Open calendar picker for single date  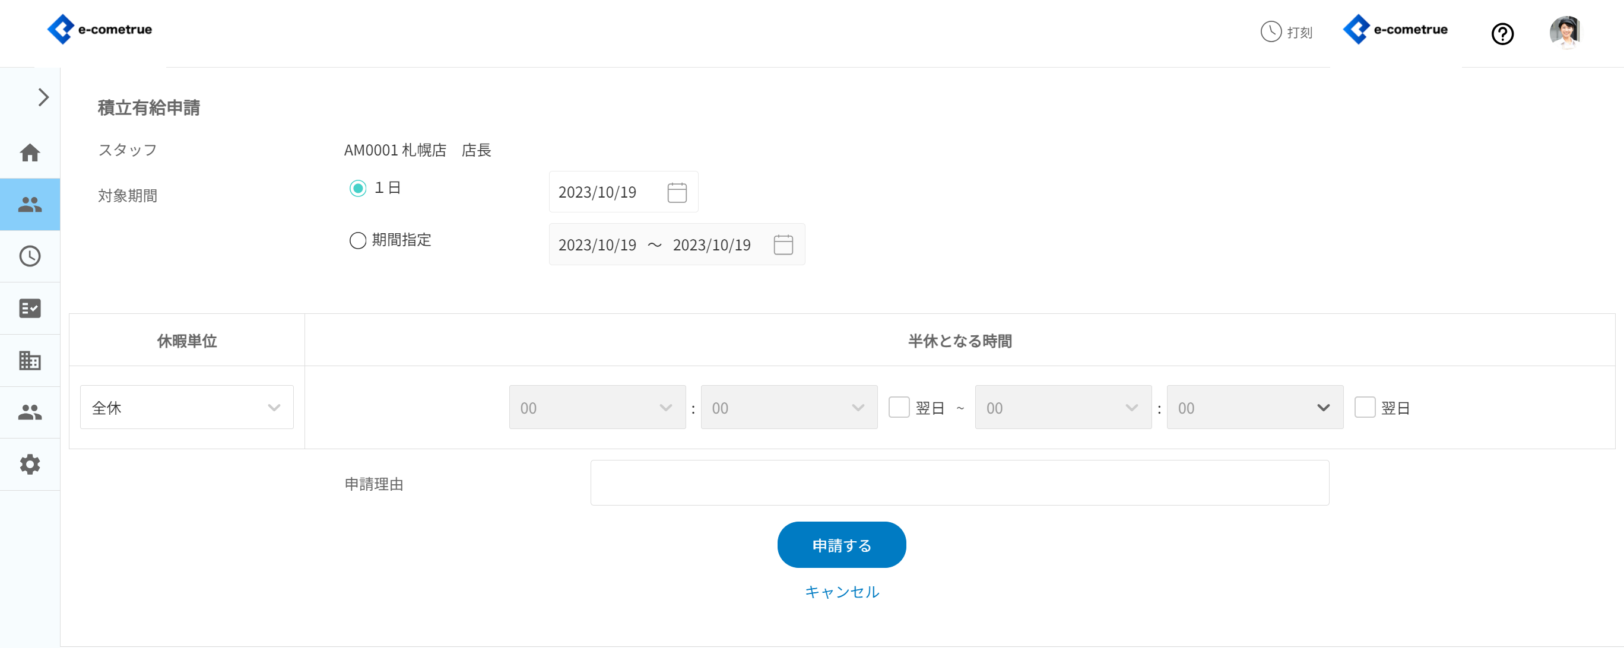(x=677, y=192)
